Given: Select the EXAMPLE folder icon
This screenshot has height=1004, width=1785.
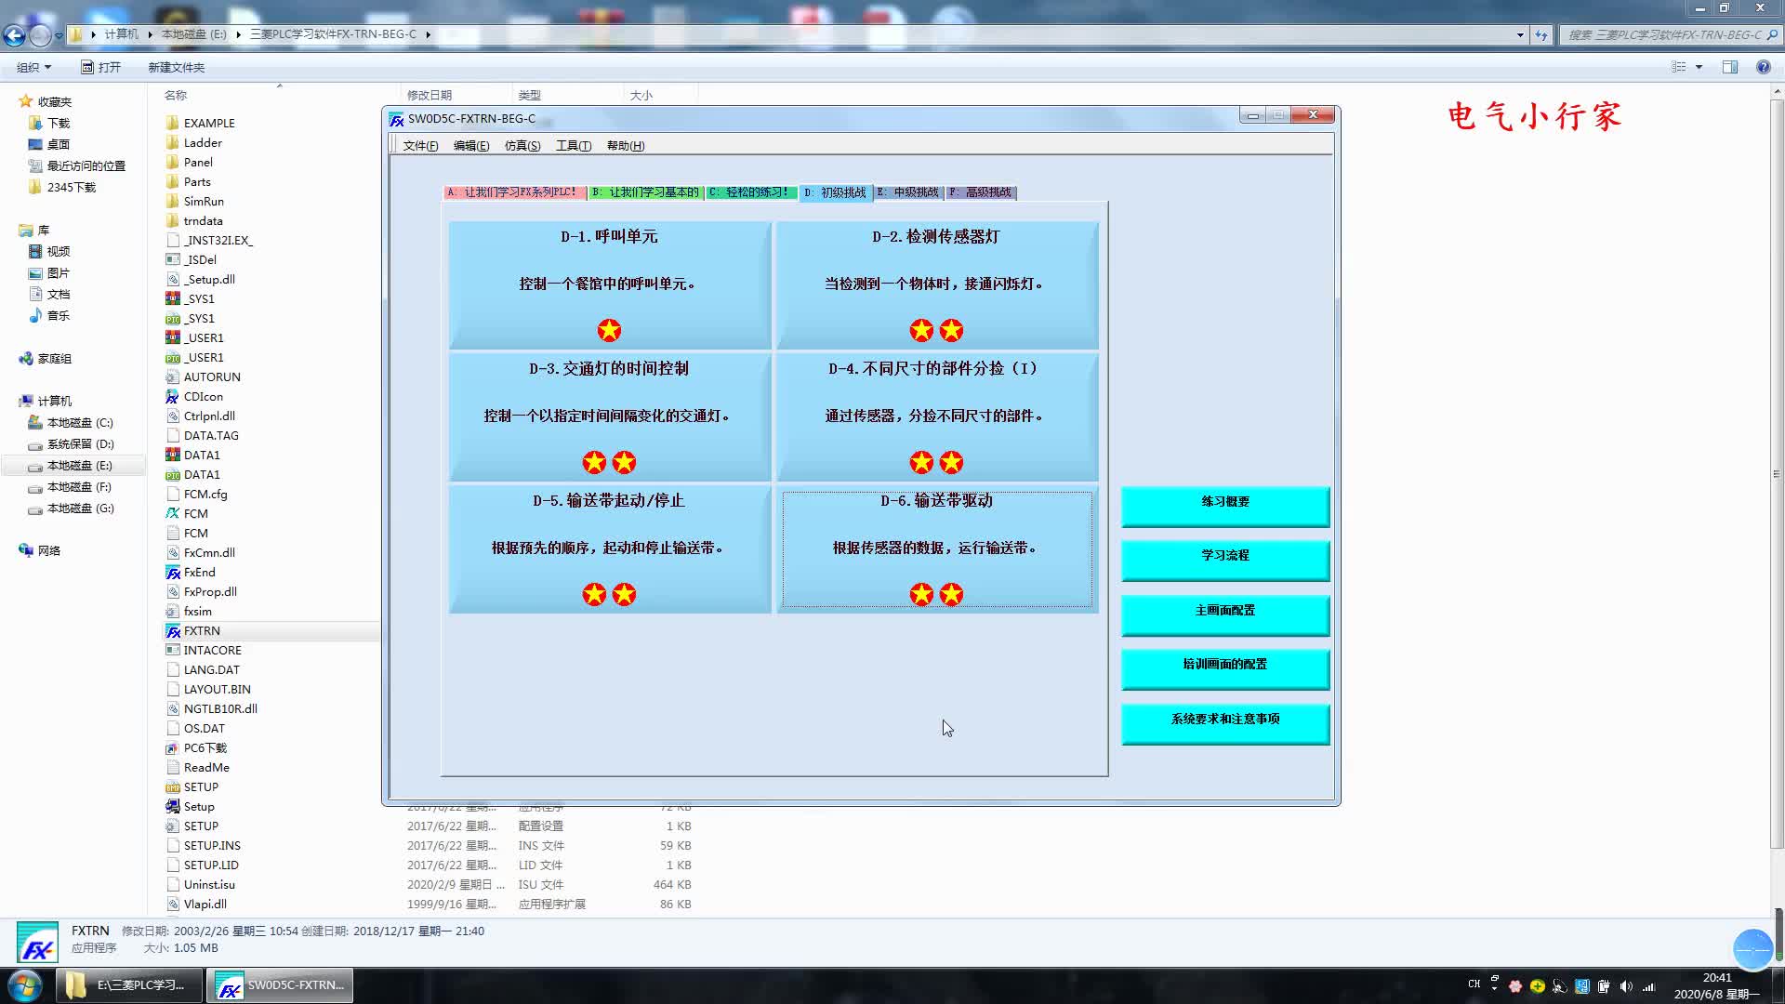Looking at the screenshot, I should click(x=172, y=123).
